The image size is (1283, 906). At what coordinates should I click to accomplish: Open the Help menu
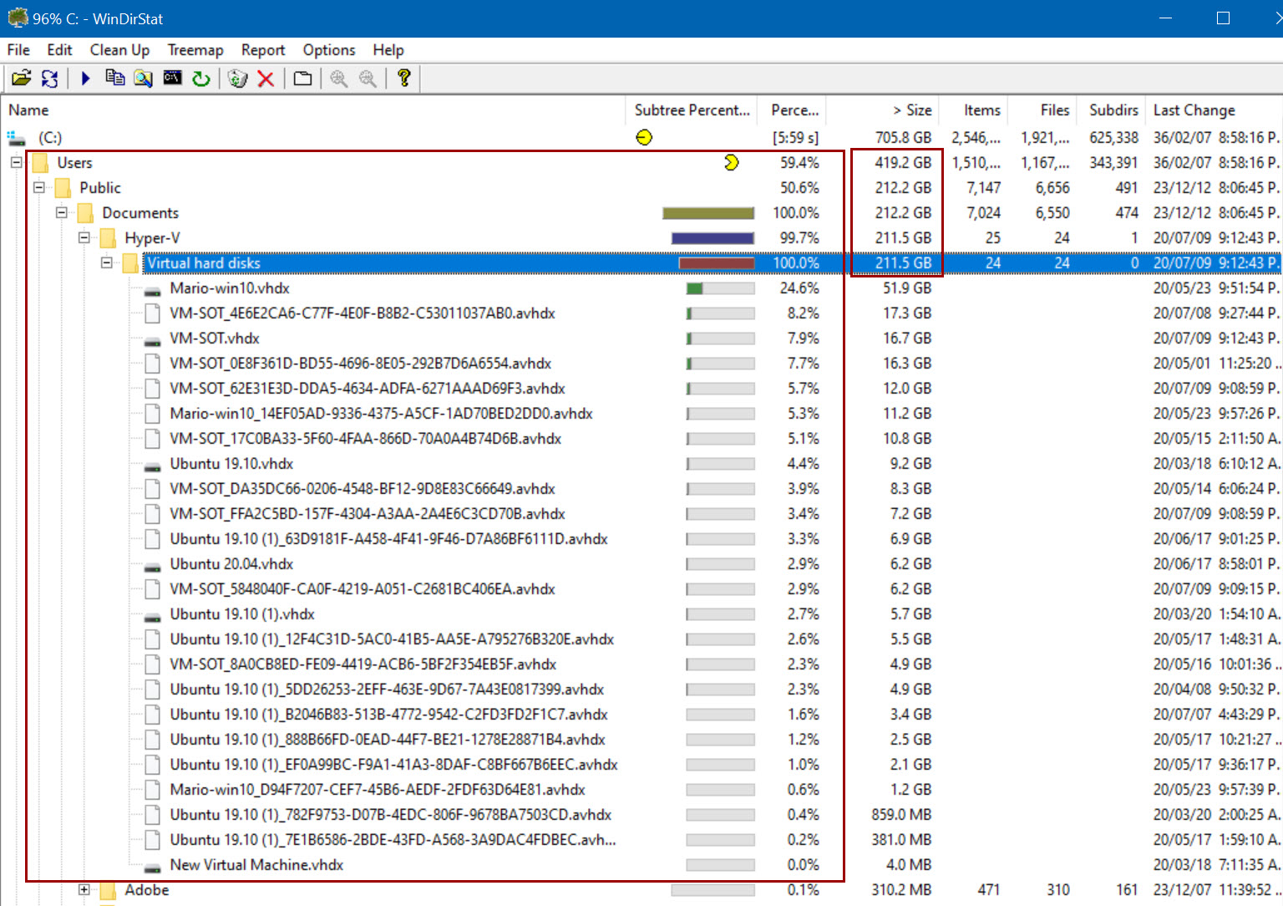[388, 50]
